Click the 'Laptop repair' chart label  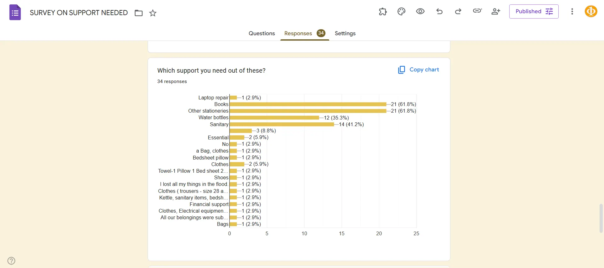213,98
